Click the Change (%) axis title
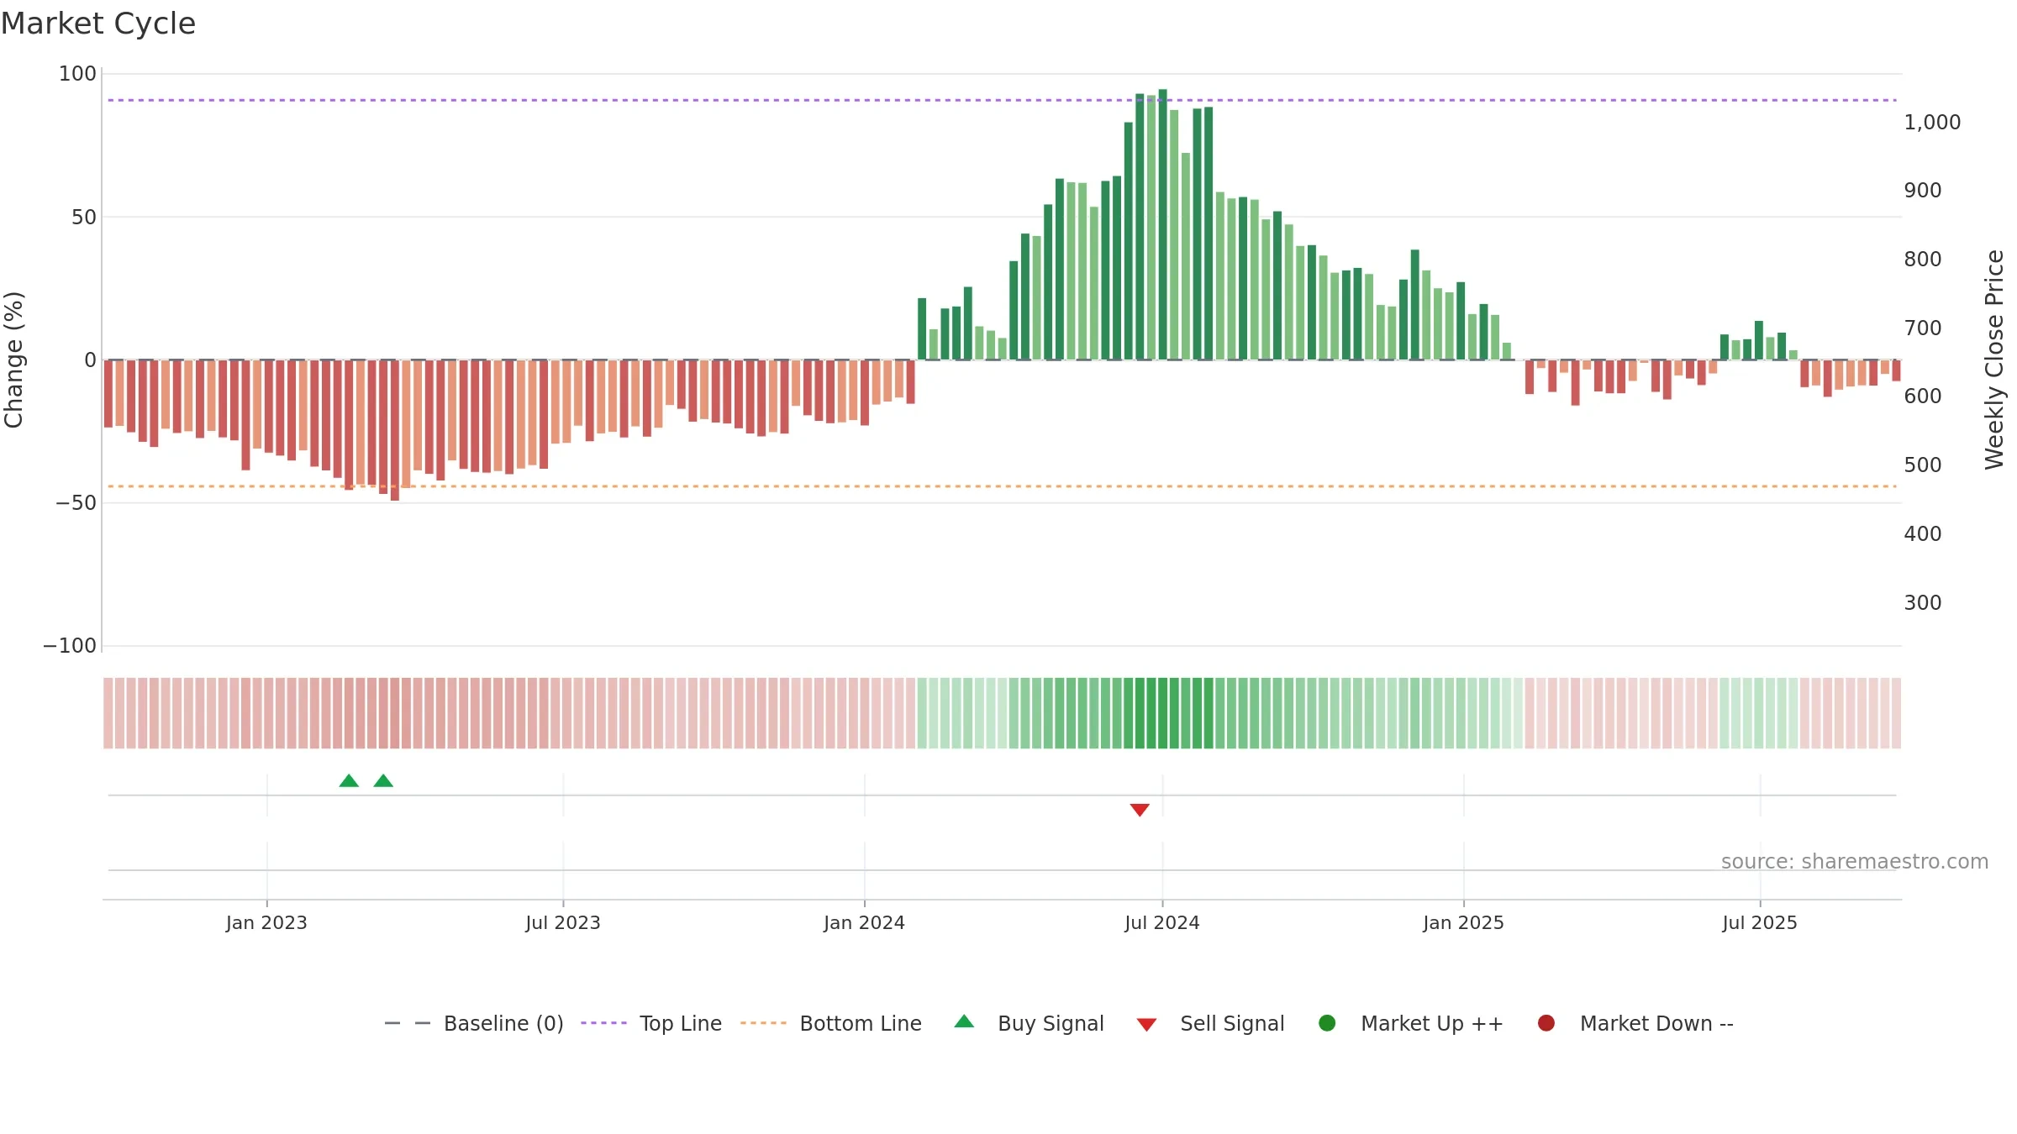The width and height of the screenshot is (2017, 1134). pyautogui.click(x=14, y=360)
